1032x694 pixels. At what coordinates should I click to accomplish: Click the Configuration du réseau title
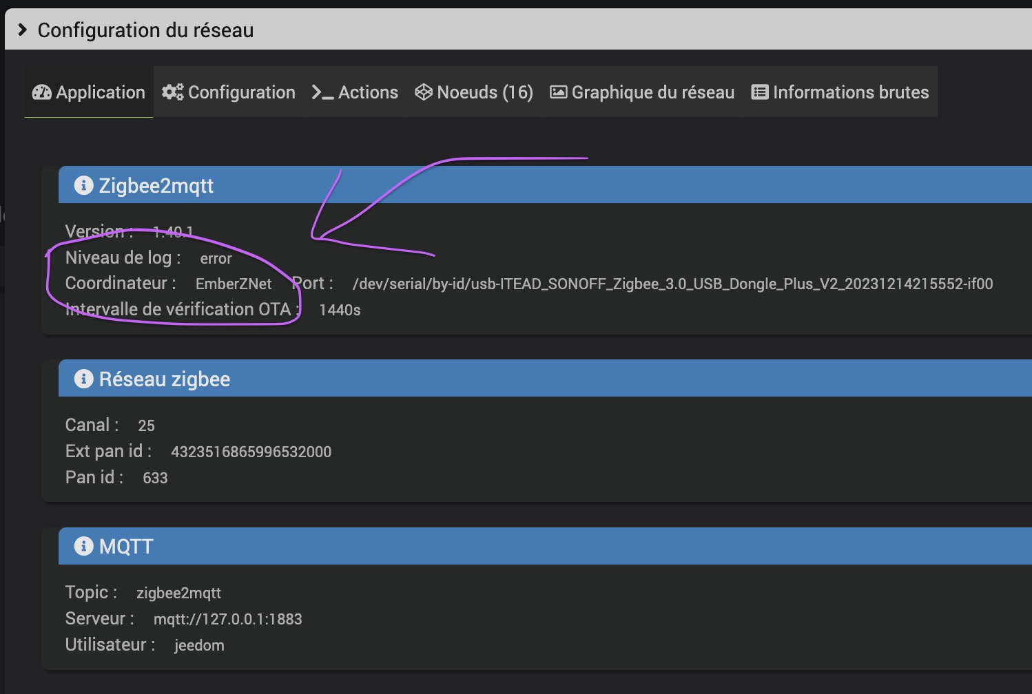pos(145,30)
